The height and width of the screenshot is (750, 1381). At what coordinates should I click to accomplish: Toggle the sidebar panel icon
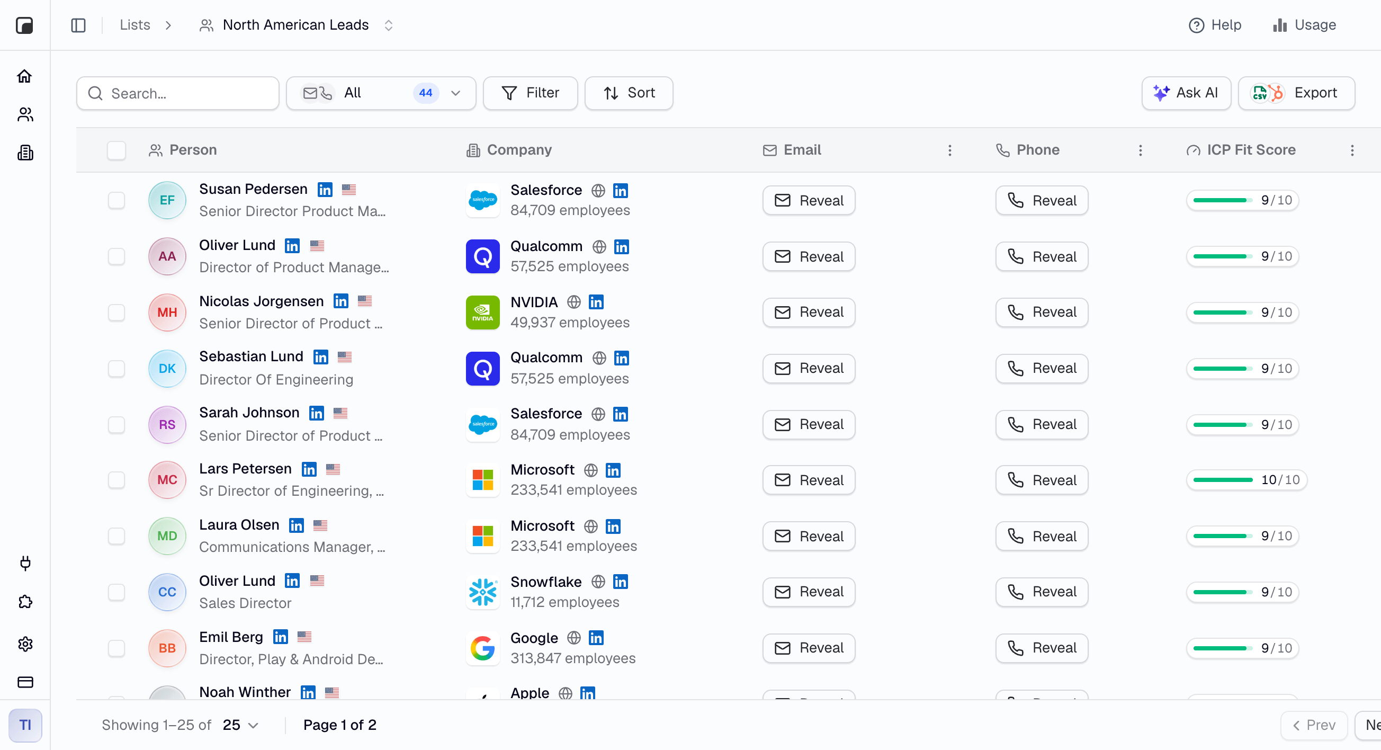(x=78, y=25)
